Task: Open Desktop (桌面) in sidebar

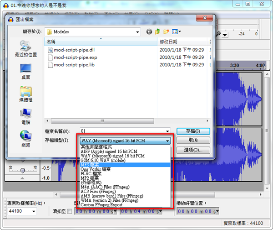Action: [26, 72]
